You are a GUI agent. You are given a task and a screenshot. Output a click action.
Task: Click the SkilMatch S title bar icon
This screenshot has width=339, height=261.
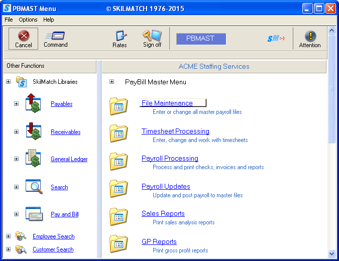tap(7, 8)
